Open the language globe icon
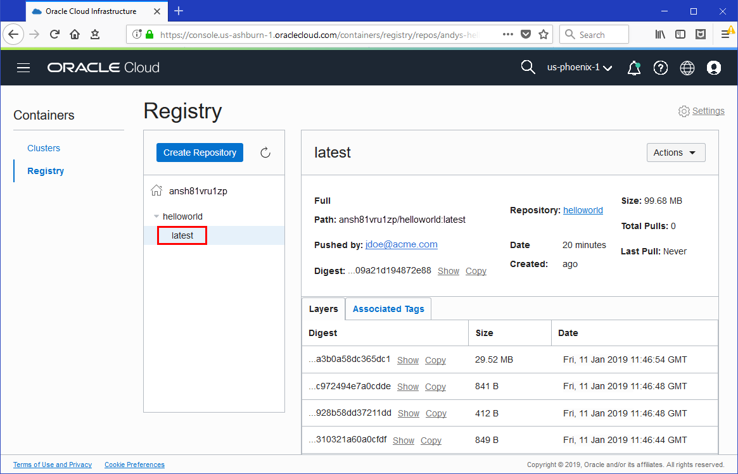 click(x=687, y=68)
